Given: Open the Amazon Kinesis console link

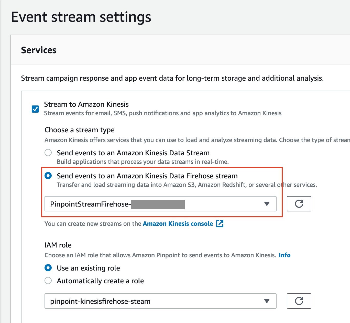Looking at the screenshot, I should tap(178, 224).
